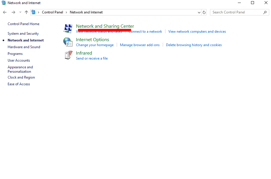This screenshot has height=179, width=271.
Task: Open Hardware and Sound category
Action: [x=24, y=47]
